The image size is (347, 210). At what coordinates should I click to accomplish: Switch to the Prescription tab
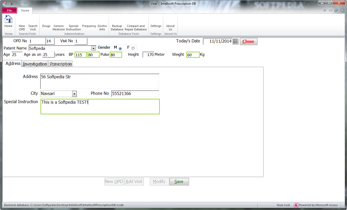click(x=61, y=64)
